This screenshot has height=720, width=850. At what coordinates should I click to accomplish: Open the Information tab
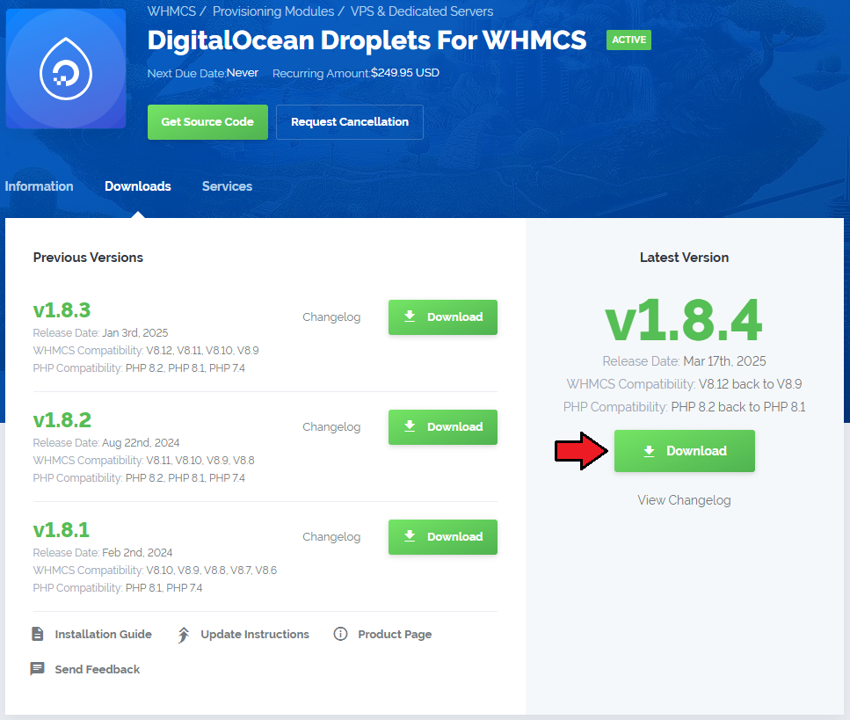[39, 186]
